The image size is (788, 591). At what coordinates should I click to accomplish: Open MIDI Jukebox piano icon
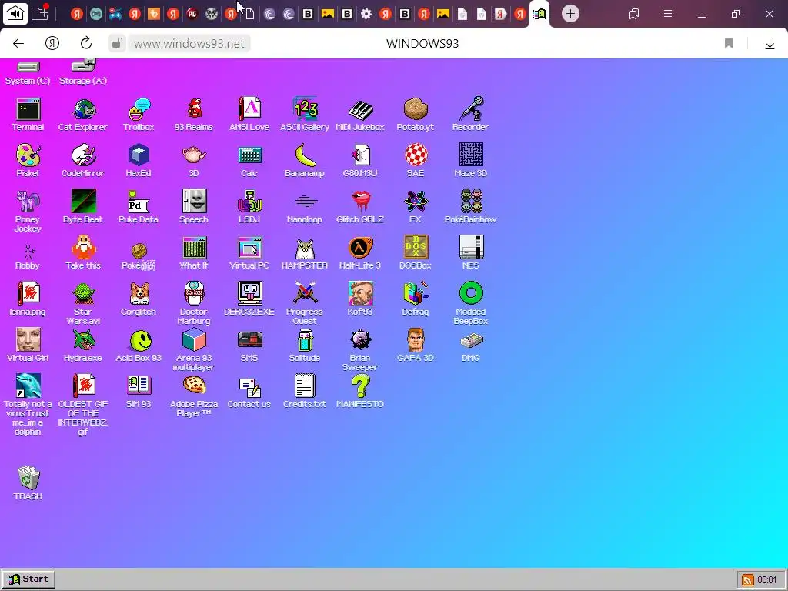[360, 115]
